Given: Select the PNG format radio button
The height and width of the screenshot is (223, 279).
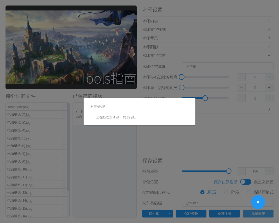Looking at the screenshot, I should pos(227,192).
